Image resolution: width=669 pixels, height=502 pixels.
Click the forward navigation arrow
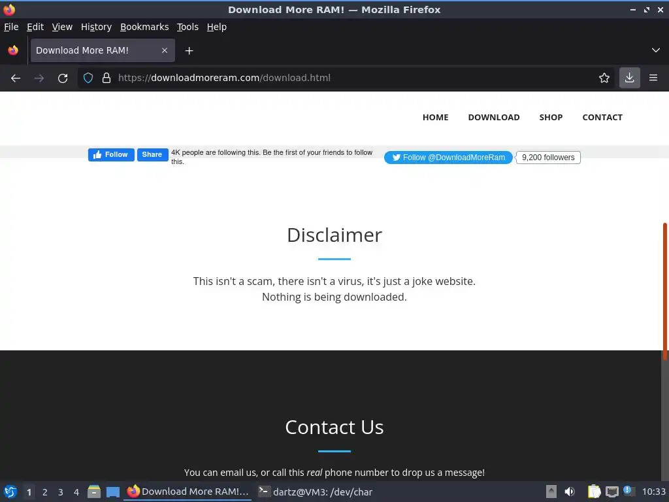click(x=39, y=78)
